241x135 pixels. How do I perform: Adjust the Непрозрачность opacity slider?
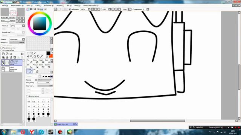coord(17,42)
